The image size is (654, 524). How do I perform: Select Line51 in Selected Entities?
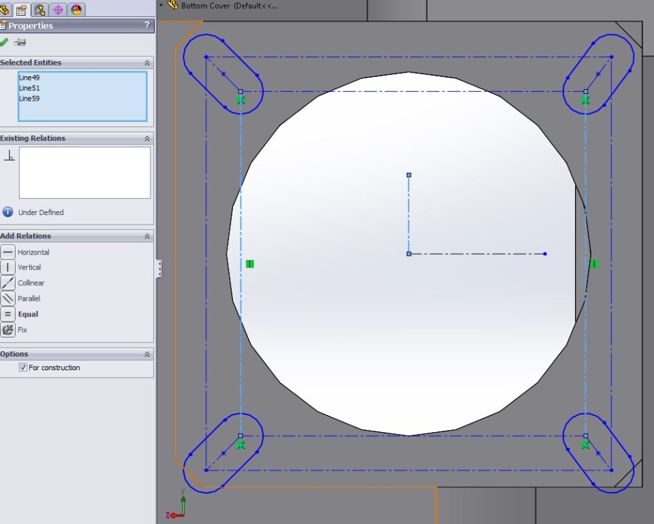(29, 88)
